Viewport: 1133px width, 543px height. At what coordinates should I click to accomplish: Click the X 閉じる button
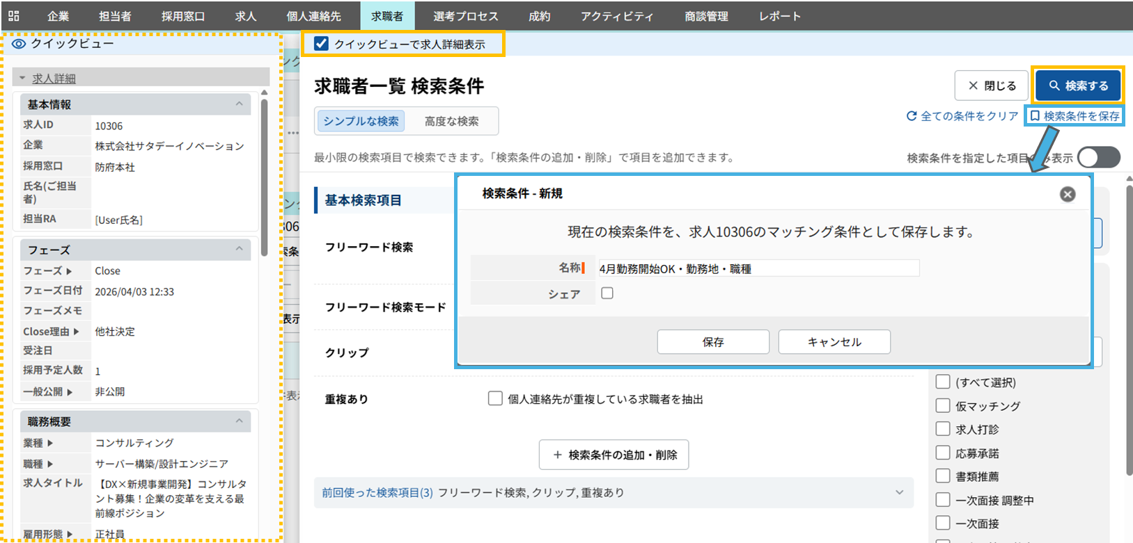pos(991,86)
